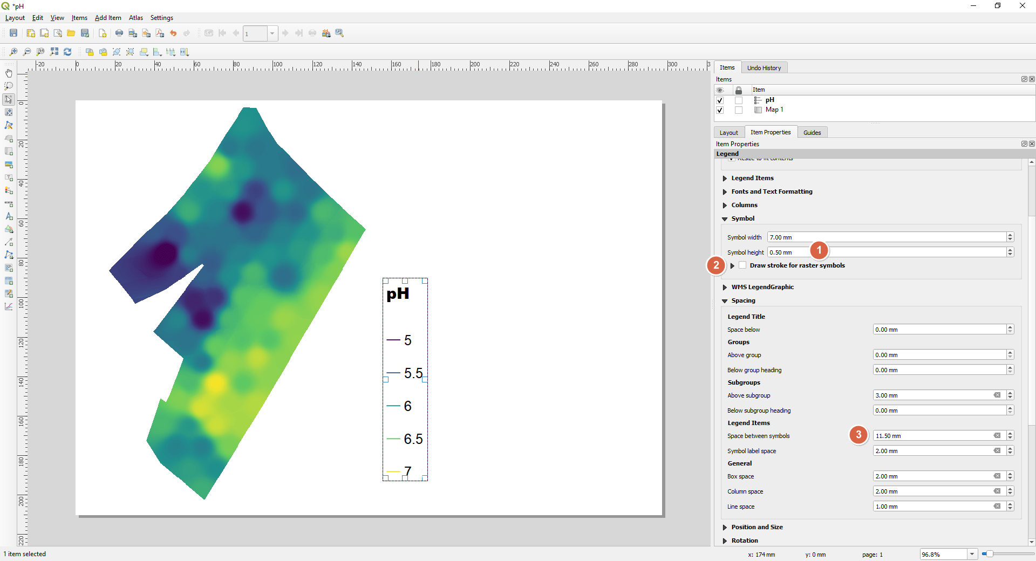Select the Add Label tool
Viewport: 1036px width, 561px height.
pos(9,178)
